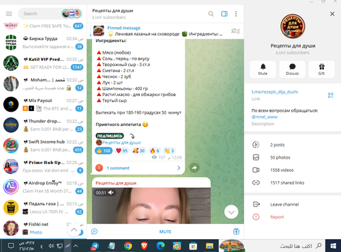Expand the 1 comment thread

[x=138, y=168]
